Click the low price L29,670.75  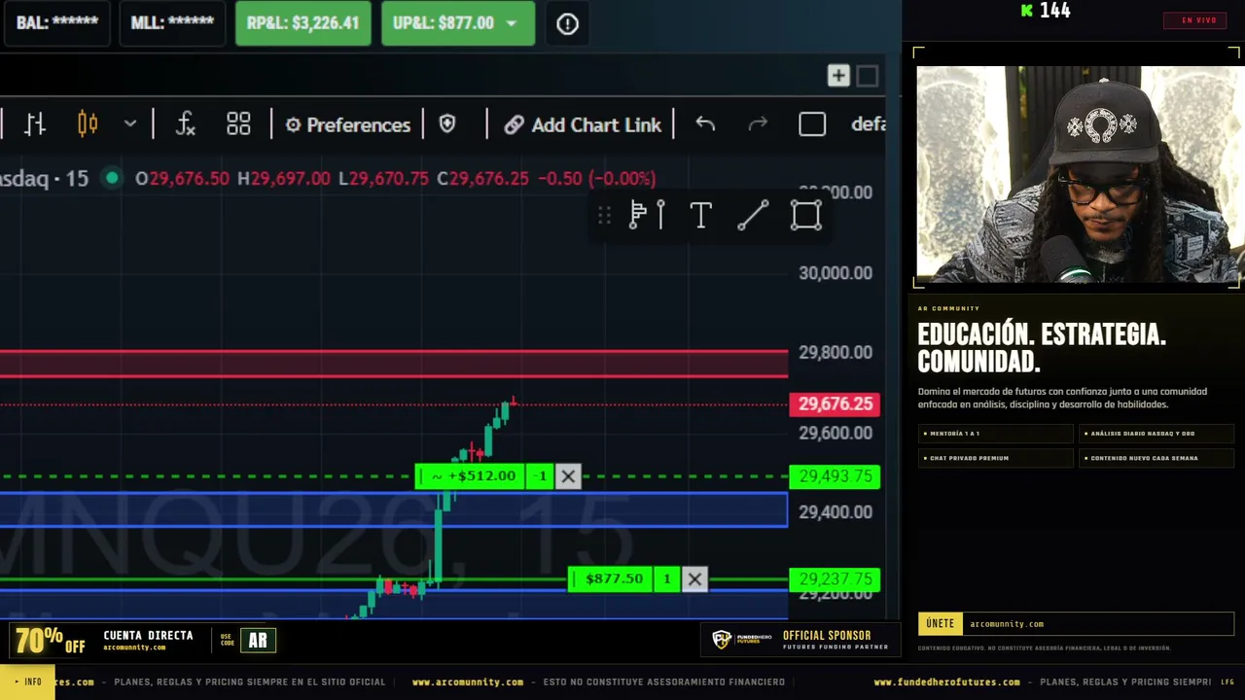tap(383, 179)
